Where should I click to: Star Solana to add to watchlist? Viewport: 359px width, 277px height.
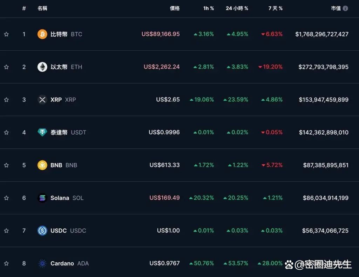click(x=6, y=198)
